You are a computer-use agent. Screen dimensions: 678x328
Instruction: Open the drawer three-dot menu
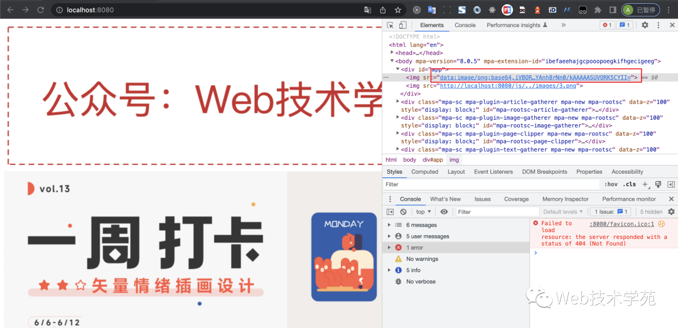click(x=390, y=199)
